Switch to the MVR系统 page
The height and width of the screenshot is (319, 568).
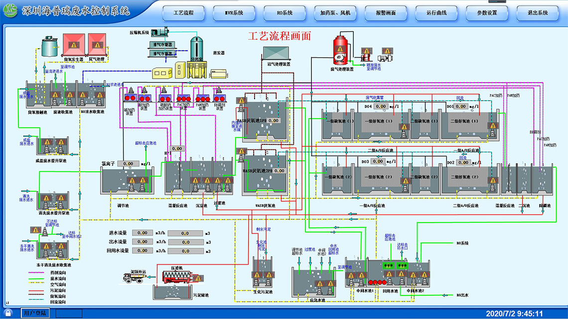click(x=234, y=13)
